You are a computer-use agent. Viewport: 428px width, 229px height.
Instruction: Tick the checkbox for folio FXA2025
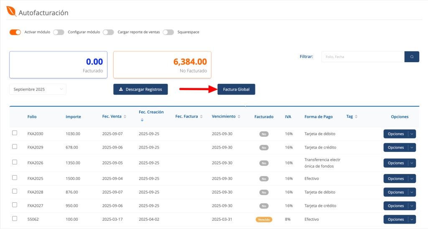pyautogui.click(x=15, y=178)
